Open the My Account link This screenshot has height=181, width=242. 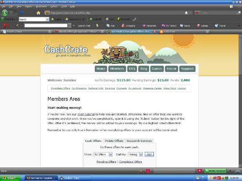tap(135, 88)
